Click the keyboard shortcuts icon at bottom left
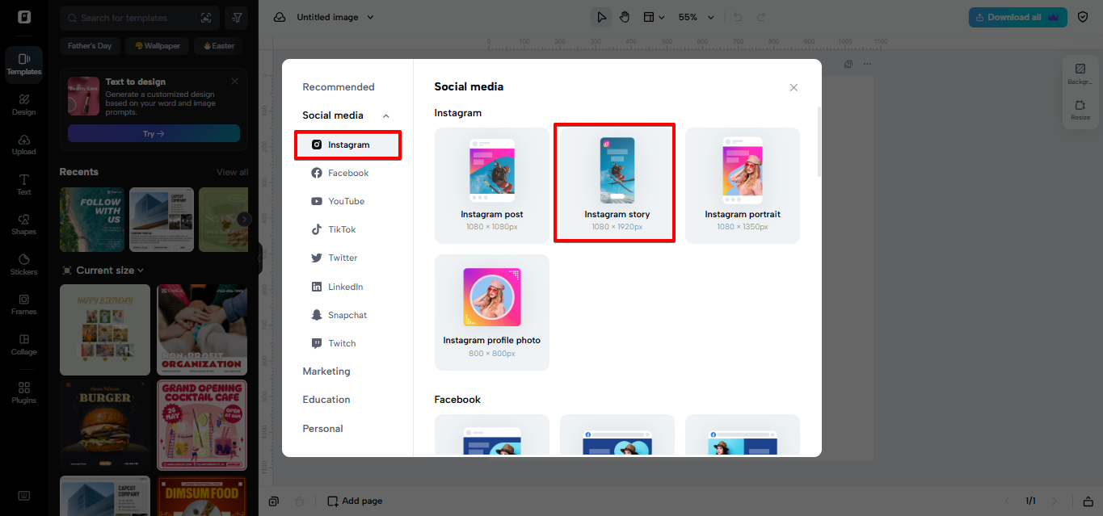Screen dimensions: 1103x516 24,495
